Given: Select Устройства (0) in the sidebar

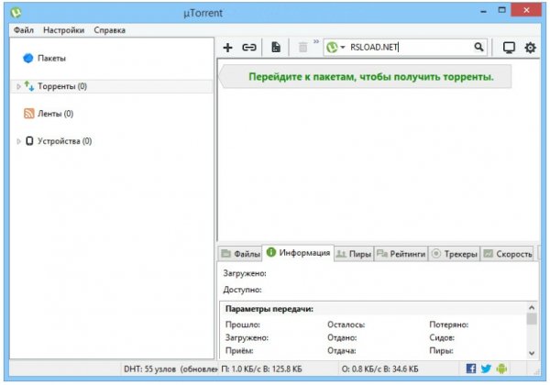Looking at the screenshot, I should pyautogui.click(x=64, y=141).
